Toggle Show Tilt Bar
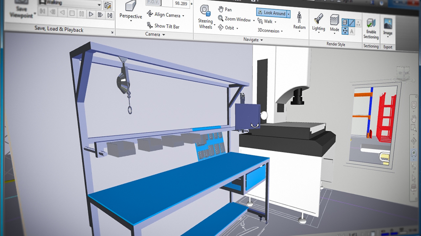 163,26
